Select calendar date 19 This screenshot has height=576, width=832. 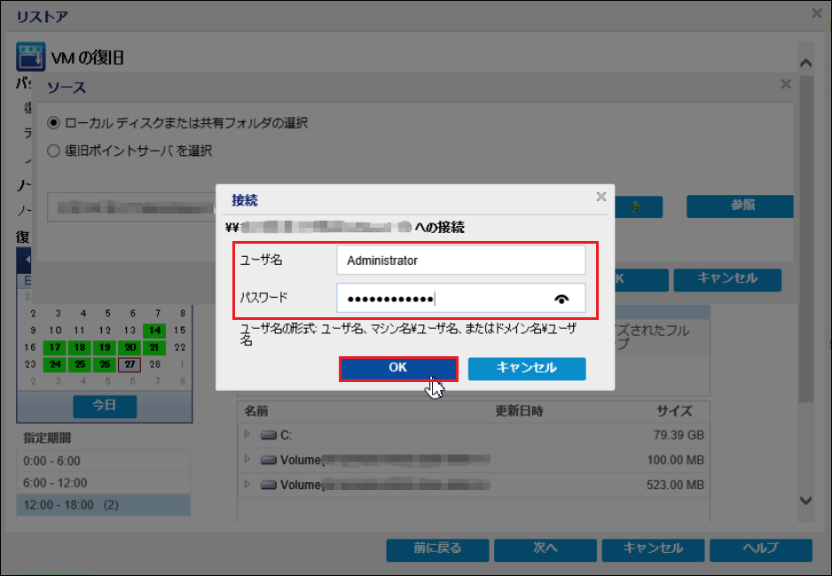(105, 347)
